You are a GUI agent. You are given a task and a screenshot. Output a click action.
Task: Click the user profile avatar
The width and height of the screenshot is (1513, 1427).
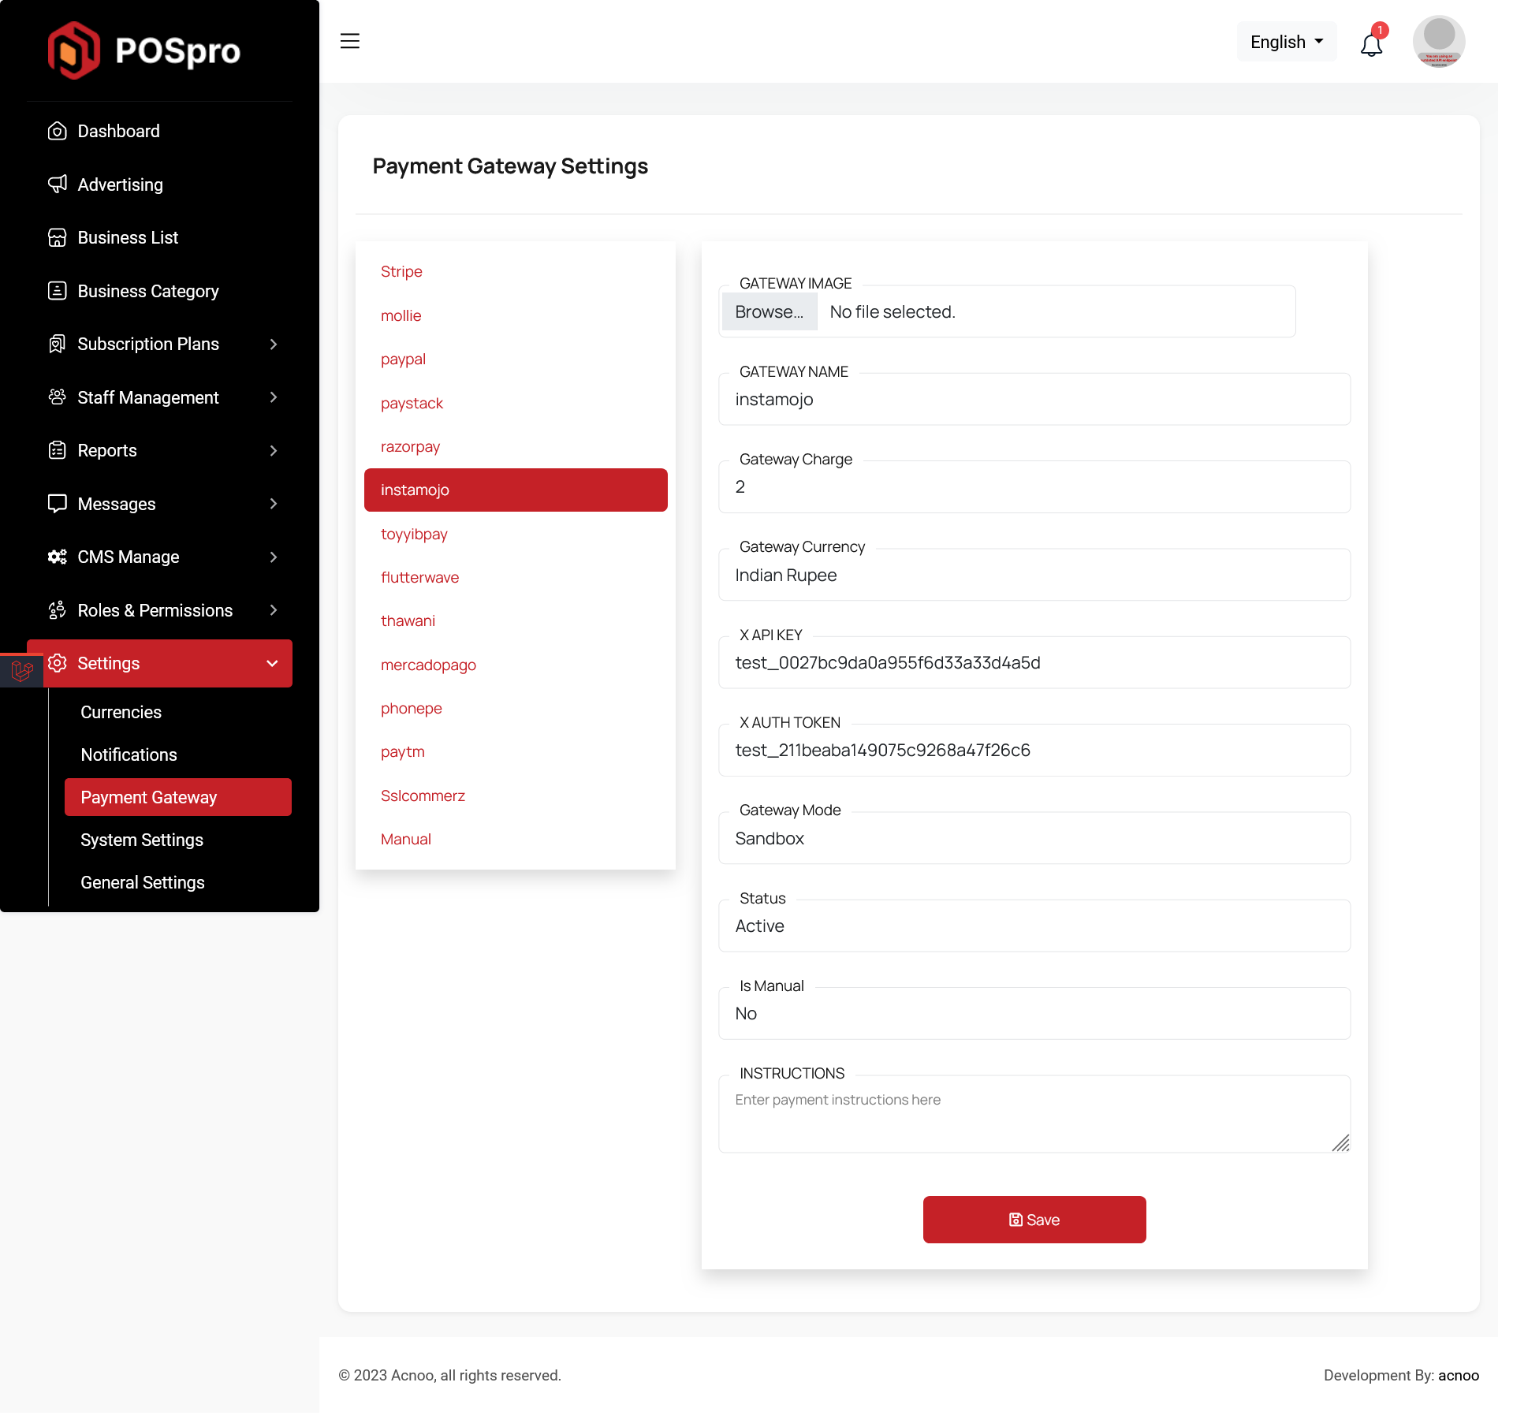(1438, 41)
